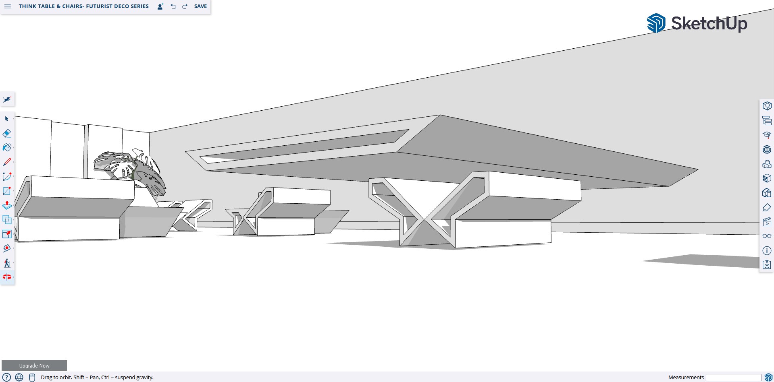The width and height of the screenshot is (774, 382).
Task: Select the Eraser tool
Action: point(7,133)
